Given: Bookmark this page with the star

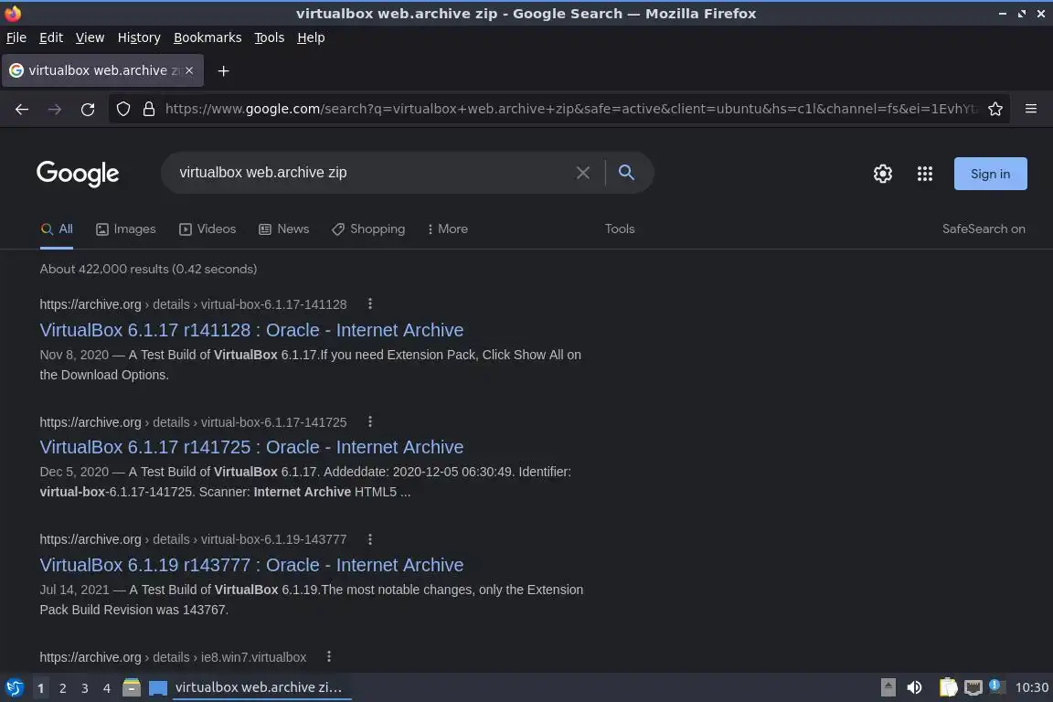Looking at the screenshot, I should [x=995, y=109].
